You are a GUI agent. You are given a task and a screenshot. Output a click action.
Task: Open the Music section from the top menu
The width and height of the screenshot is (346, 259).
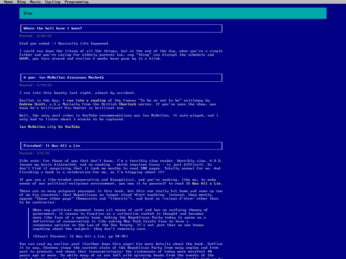(x=35, y=2)
